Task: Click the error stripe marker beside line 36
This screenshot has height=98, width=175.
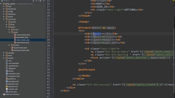Action: pos(173,64)
